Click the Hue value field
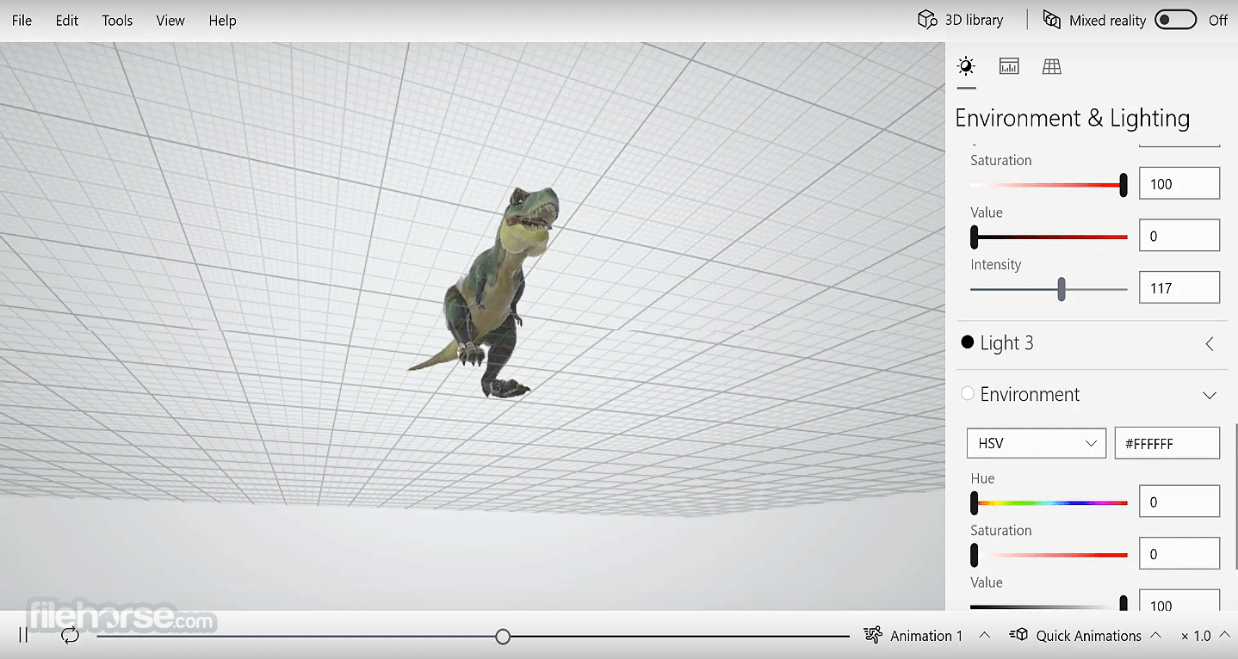Viewport: 1238px width, 659px height. point(1179,502)
